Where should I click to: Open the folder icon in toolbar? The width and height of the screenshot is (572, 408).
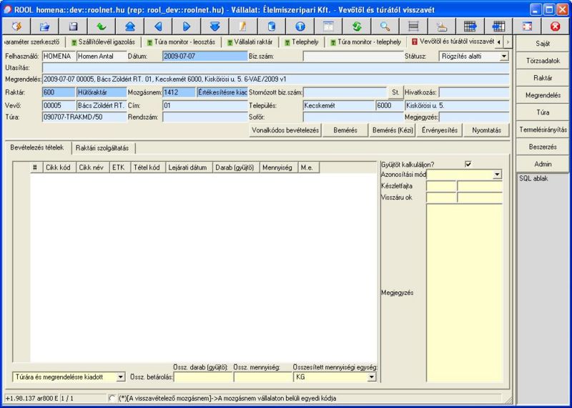coord(44,26)
